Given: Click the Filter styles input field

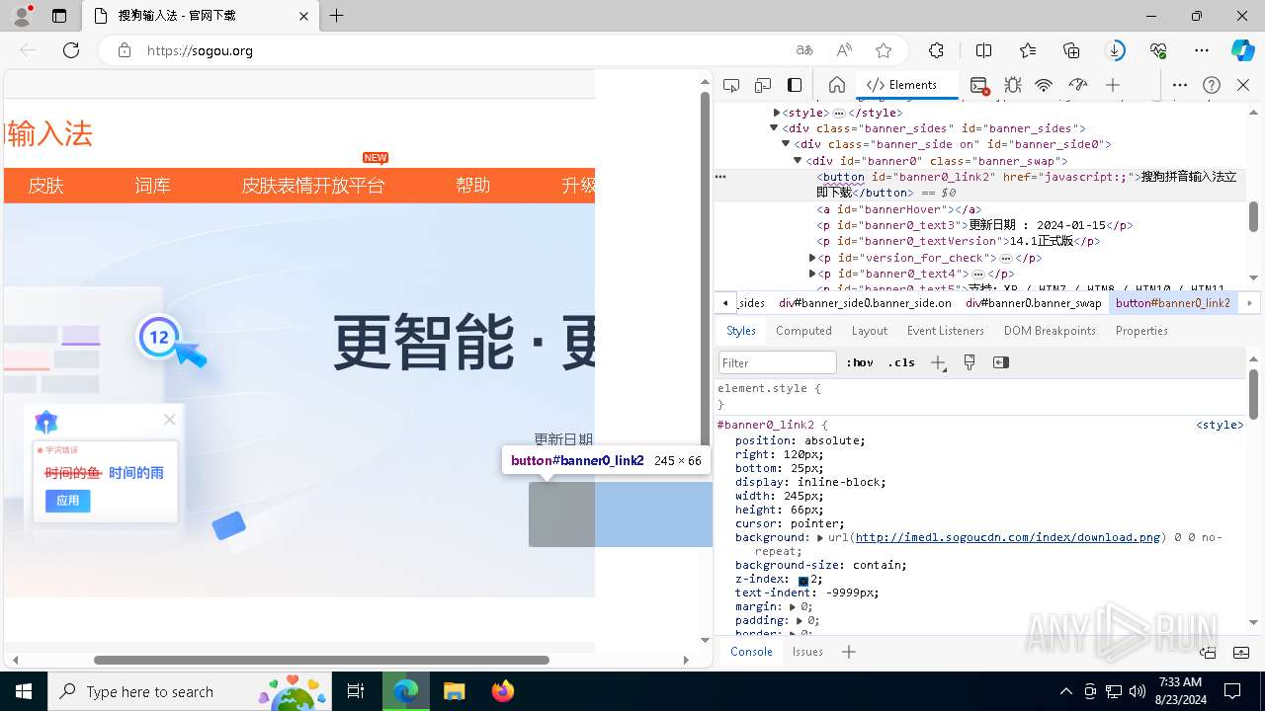Looking at the screenshot, I should [778, 362].
